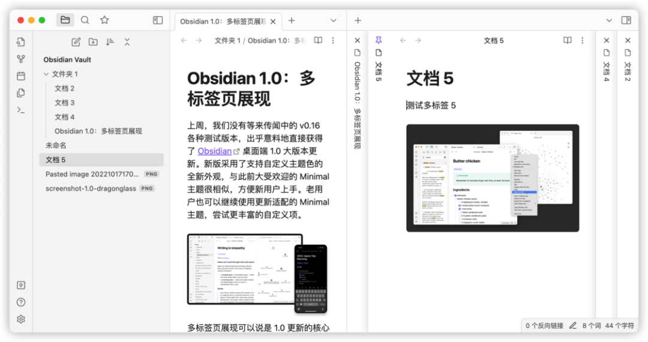Image resolution: width=648 pixels, height=342 pixels.
Task: Click Butter chicken screenshot in 文档 5
Action: [493, 178]
